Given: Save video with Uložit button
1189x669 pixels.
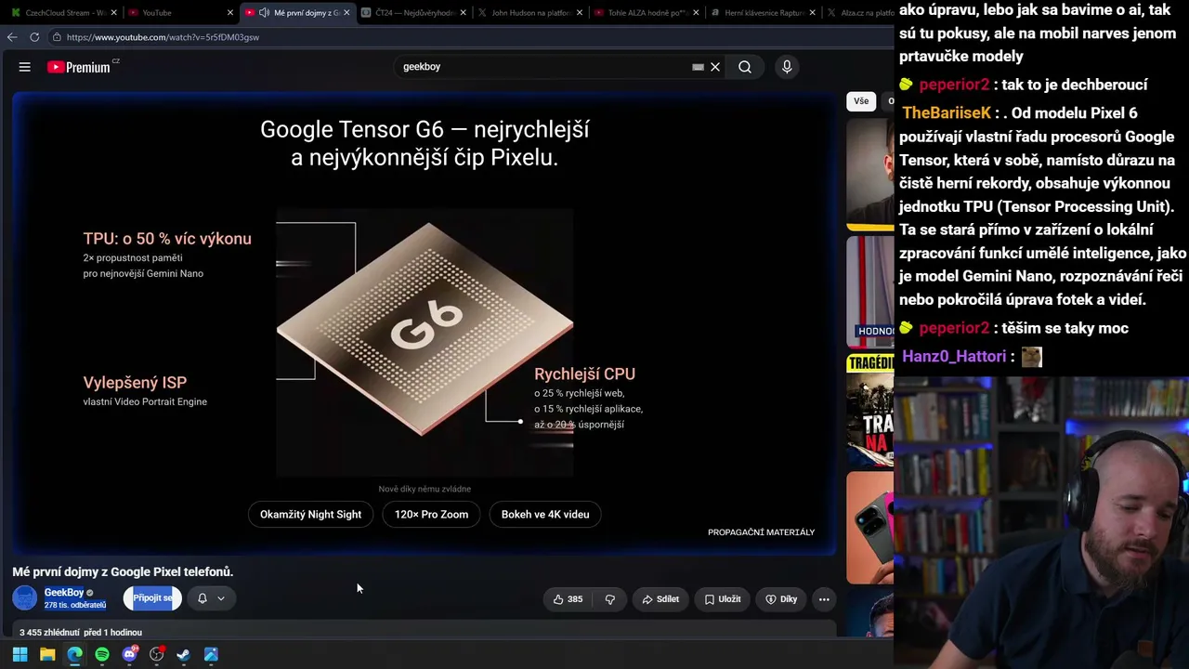Looking at the screenshot, I should pyautogui.click(x=723, y=599).
